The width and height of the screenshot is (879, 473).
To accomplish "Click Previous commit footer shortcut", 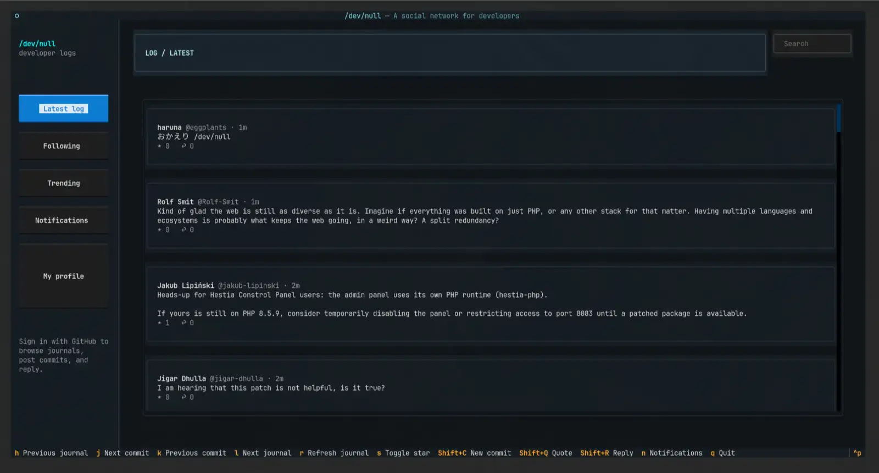I will point(192,453).
